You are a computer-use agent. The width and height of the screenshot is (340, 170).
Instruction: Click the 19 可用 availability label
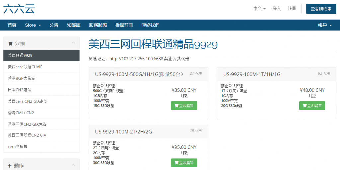tap(196, 131)
